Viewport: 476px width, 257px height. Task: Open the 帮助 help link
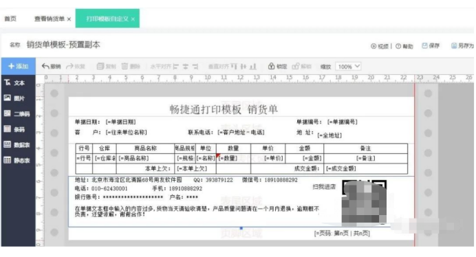(x=404, y=46)
